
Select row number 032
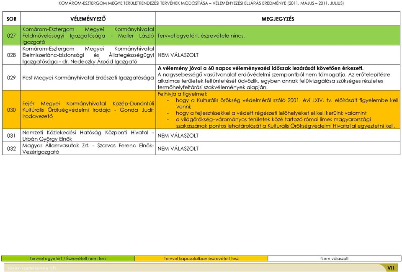pyautogui.click(x=12, y=149)
